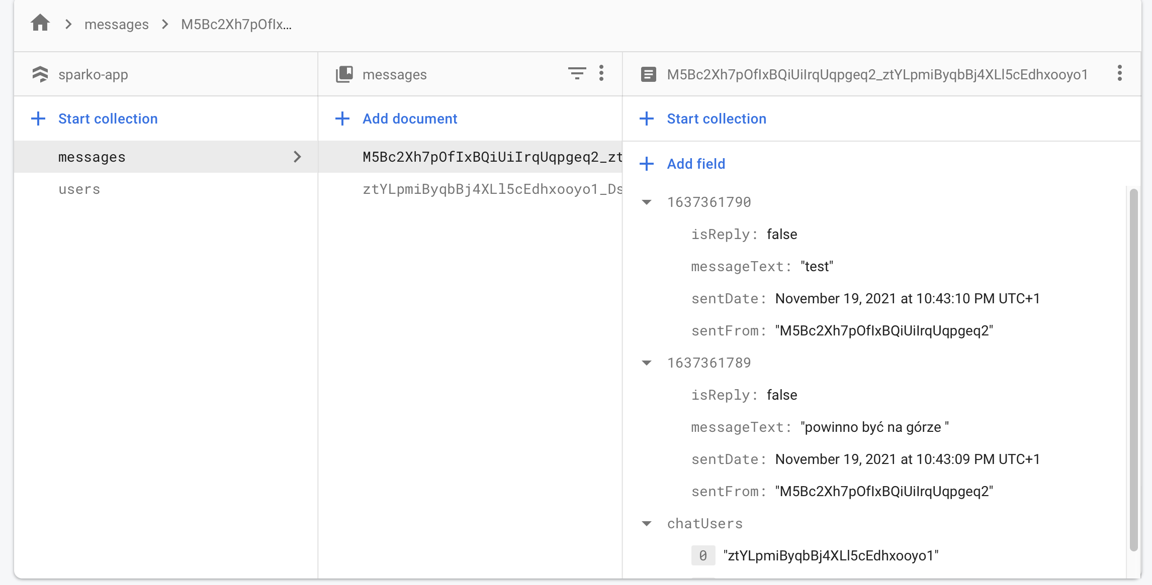Start a subcollection in the document panel
The width and height of the screenshot is (1152, 585).
(x=717, y=119)
